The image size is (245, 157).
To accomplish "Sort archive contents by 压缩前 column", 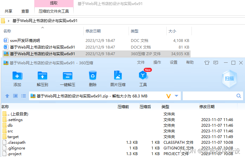I will coord(123,107).
